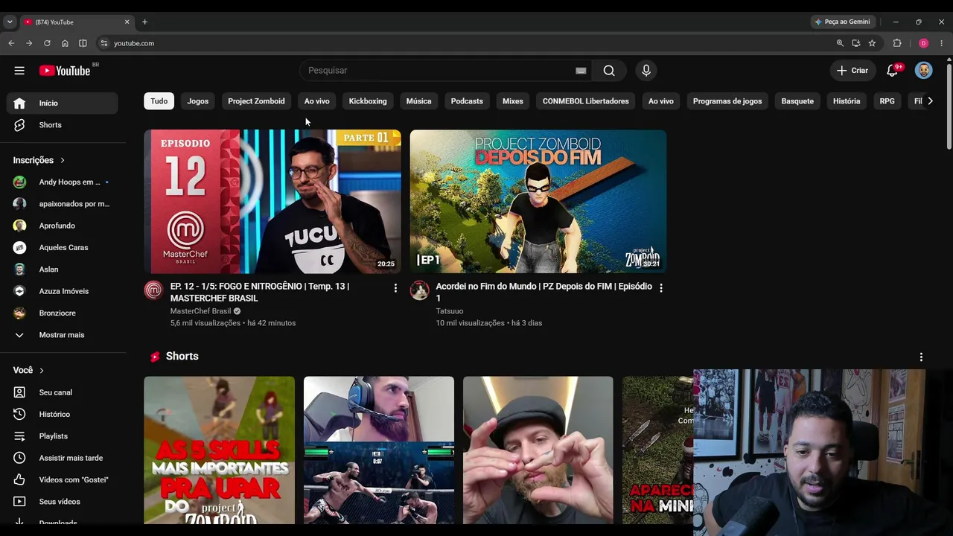Open the "As 5 skills" Short thumbnail
The image size is (953, 536).
[220, 450]
